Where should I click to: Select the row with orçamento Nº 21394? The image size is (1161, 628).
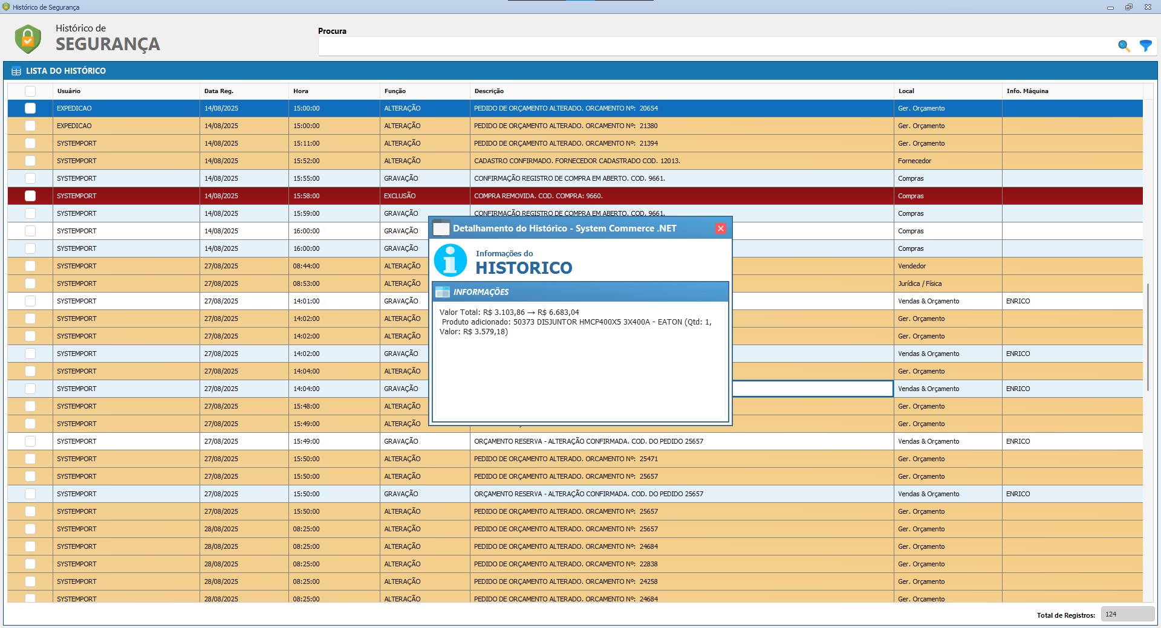point(565,143)
